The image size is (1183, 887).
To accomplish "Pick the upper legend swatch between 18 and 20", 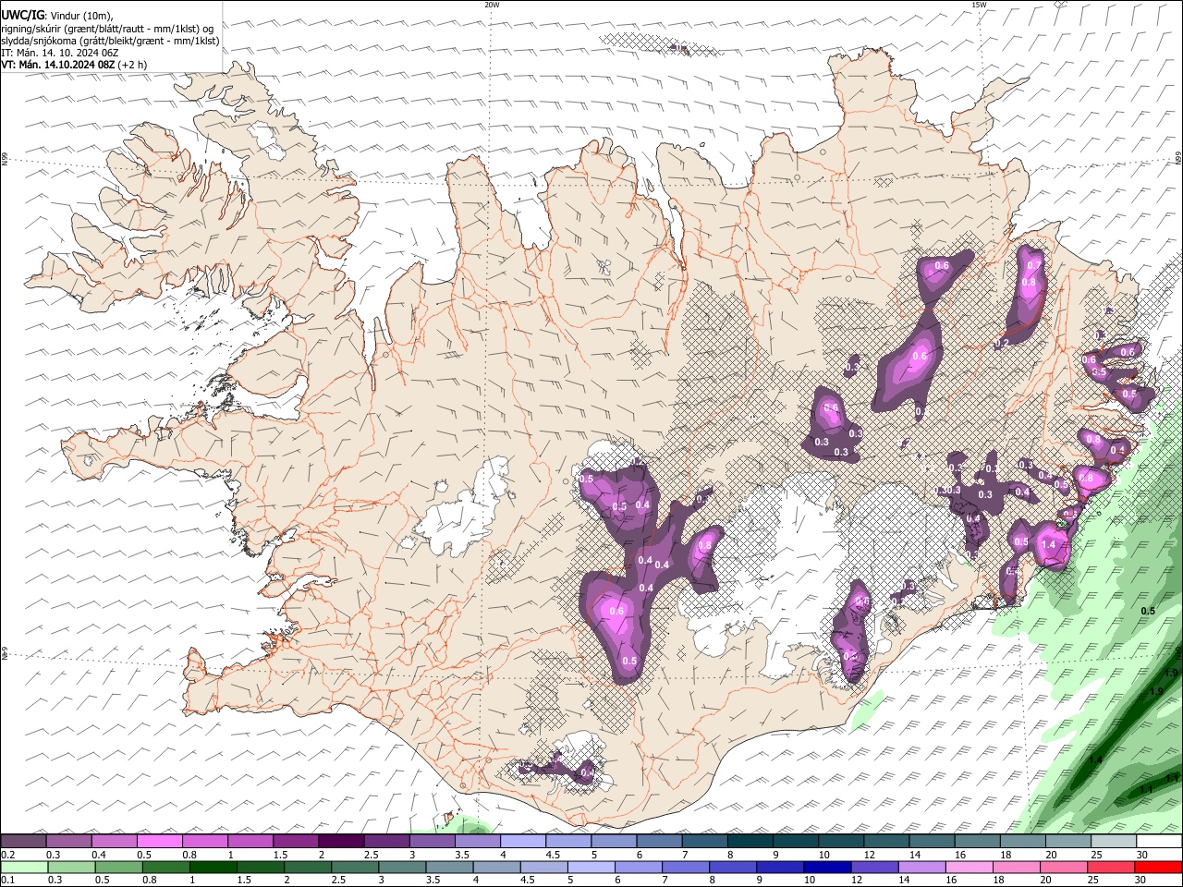I will coord(1021,842).
